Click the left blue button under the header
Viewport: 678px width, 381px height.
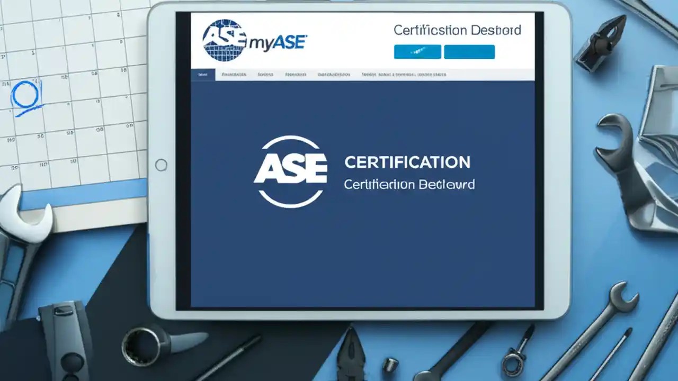pyautogui.click(x=417, y=52)
